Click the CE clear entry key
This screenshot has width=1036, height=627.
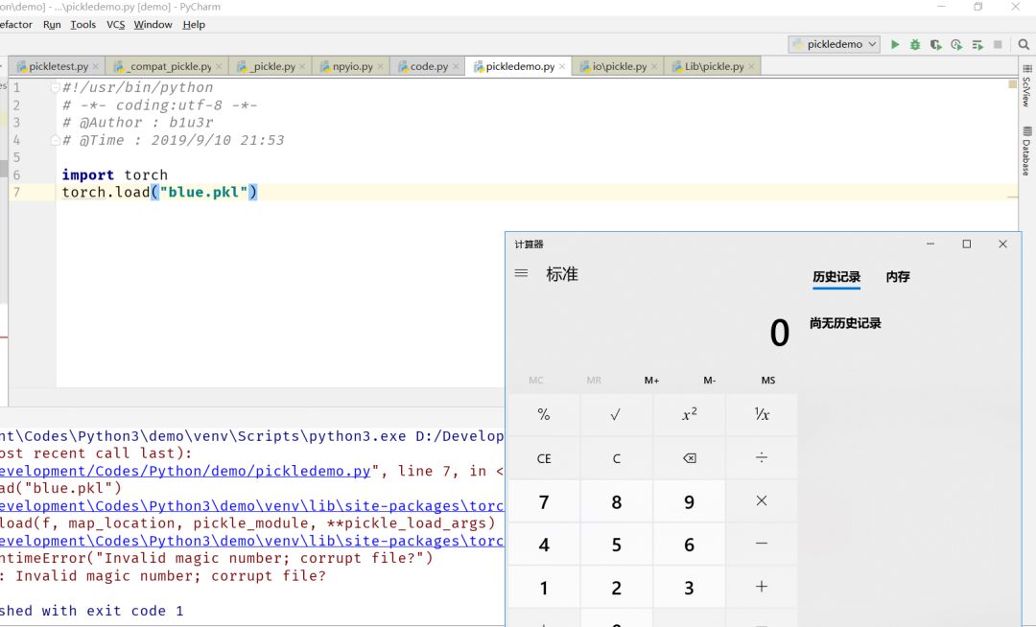click(x=544, y=458)
